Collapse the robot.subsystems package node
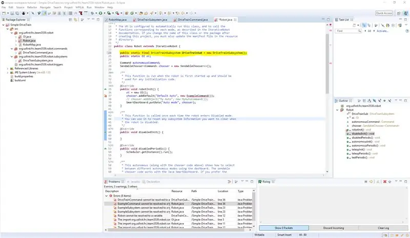410x238 pixels. [x=12, y=56]
